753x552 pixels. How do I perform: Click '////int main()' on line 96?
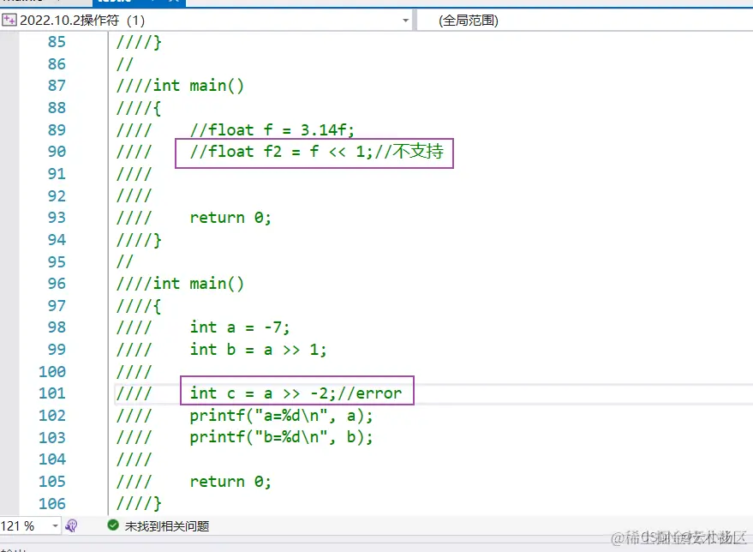tap(180, 284)
